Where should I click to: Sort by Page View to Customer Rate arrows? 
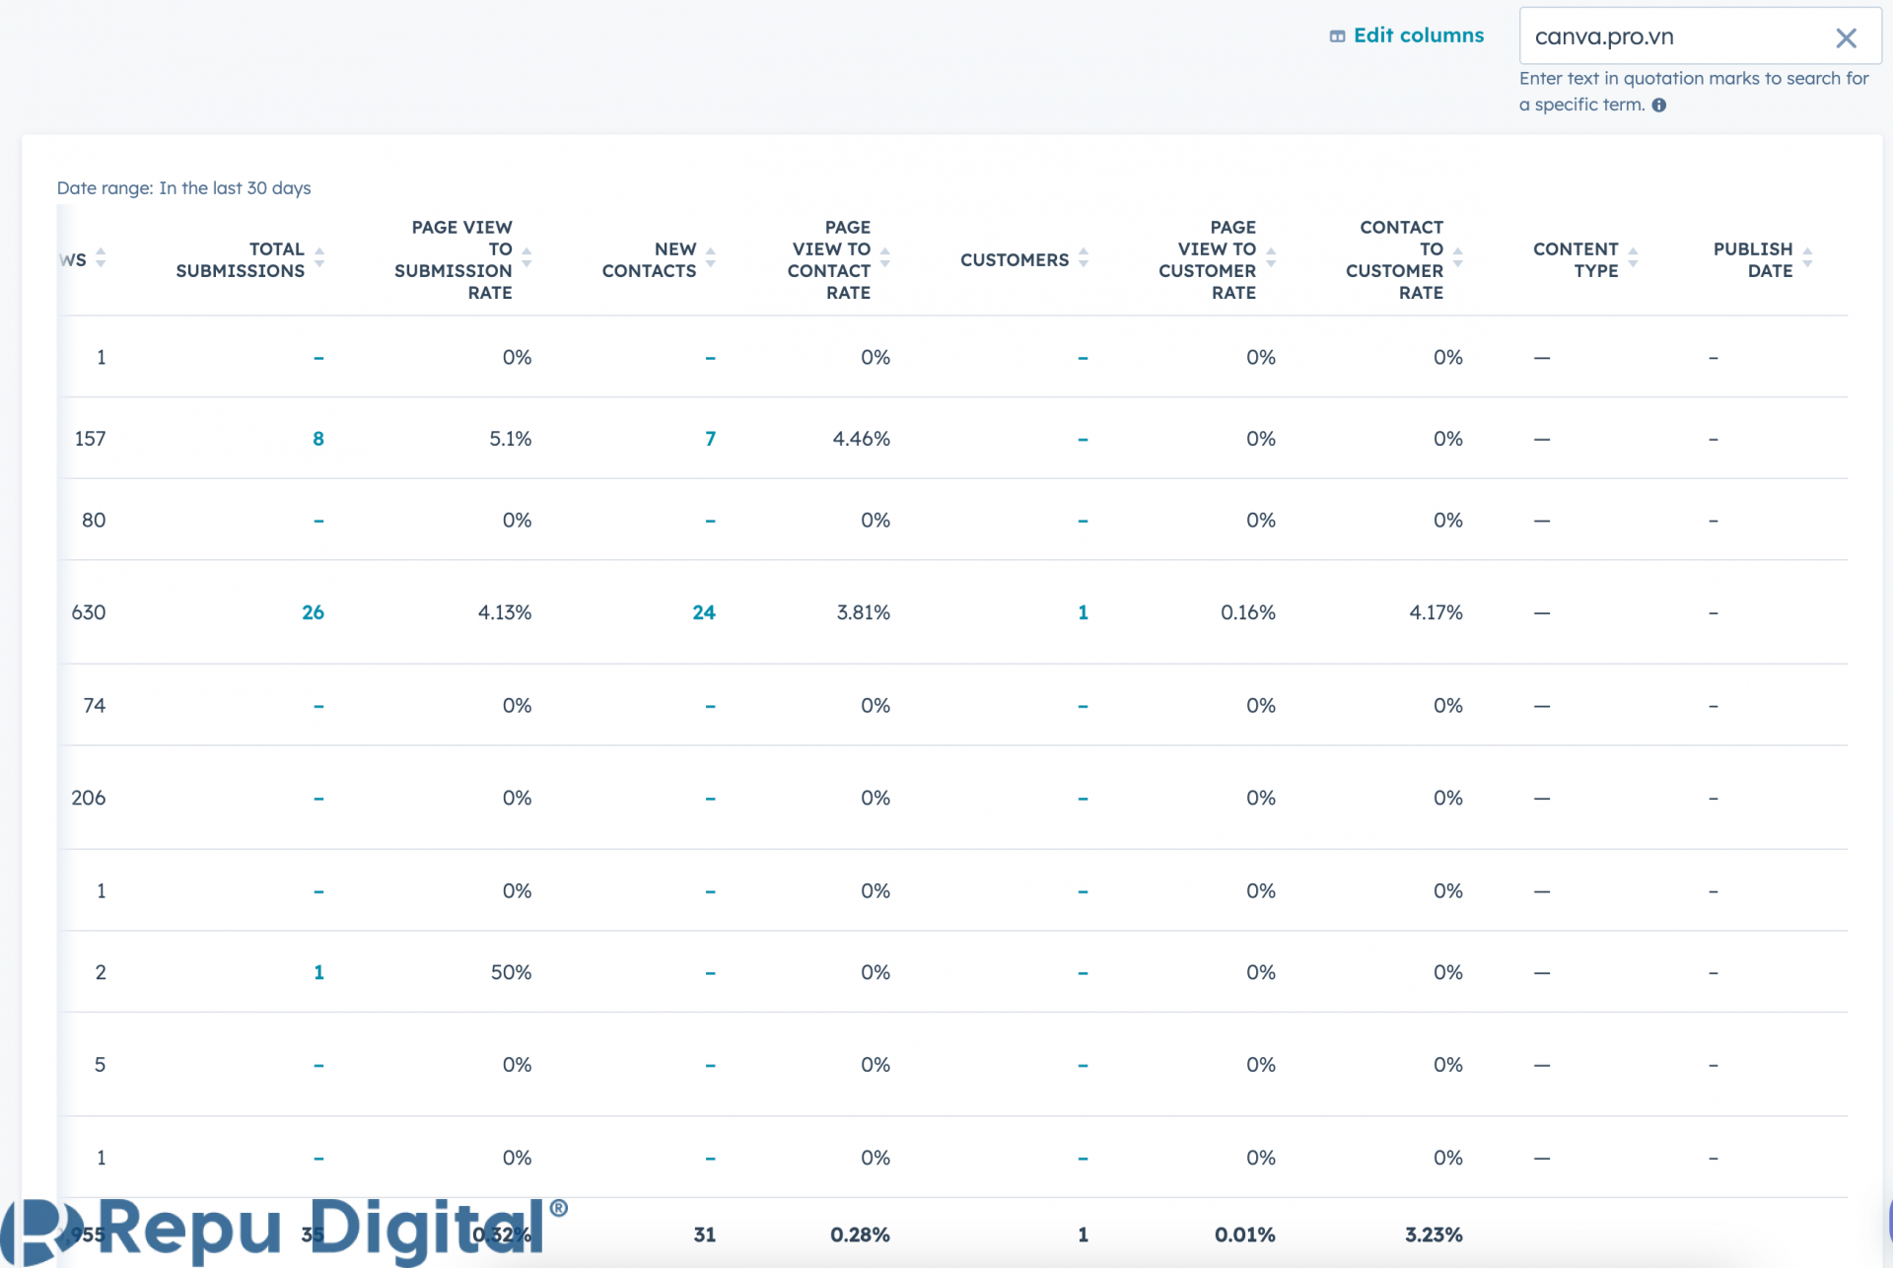pos(1271,258)
